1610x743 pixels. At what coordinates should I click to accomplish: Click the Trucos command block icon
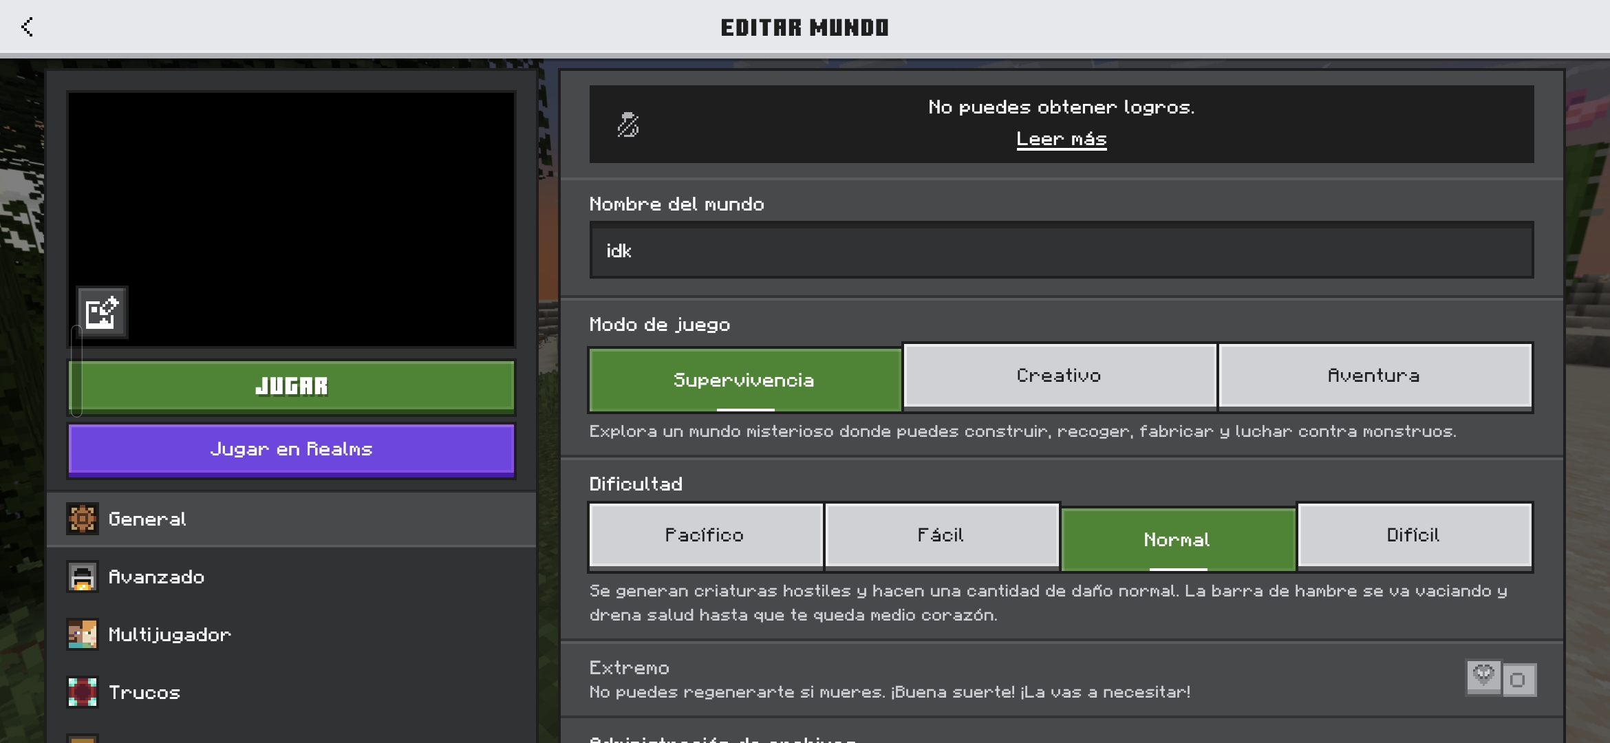83,692
